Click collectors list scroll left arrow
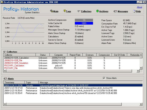147x110 pixels. pyautogui.click(x=5, y=71)
